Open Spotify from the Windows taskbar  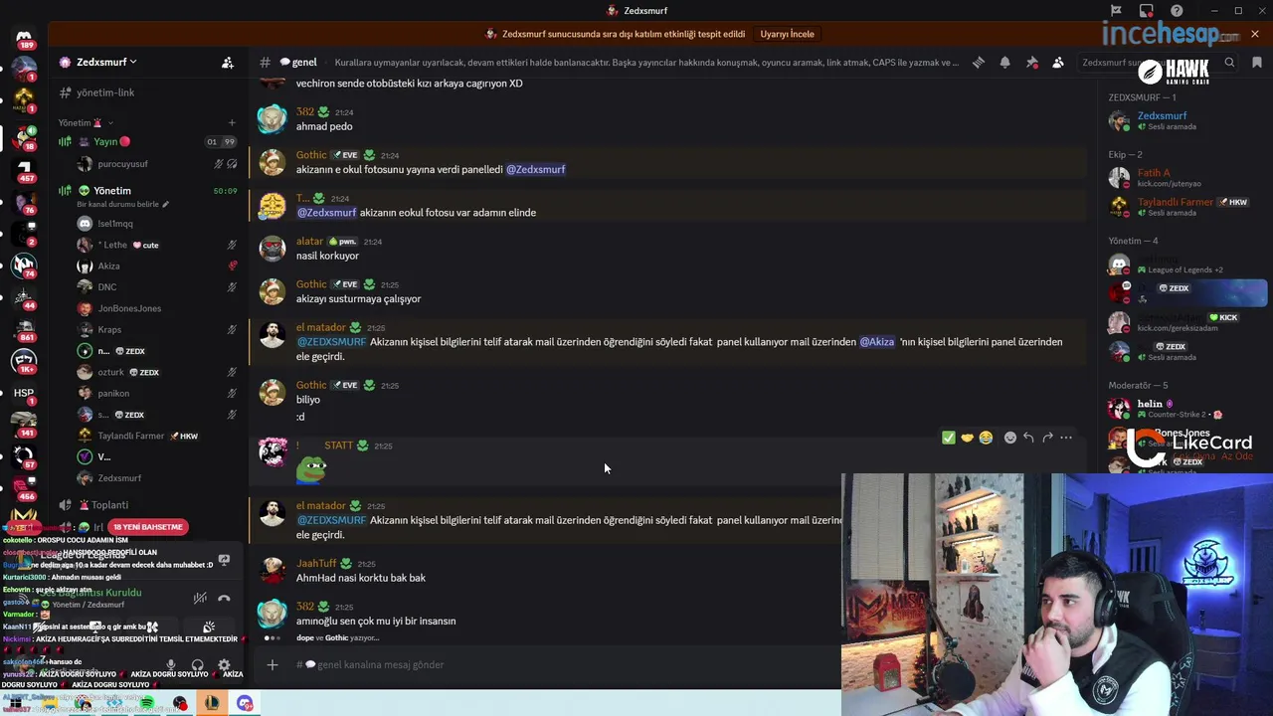(x=147, y=703)
